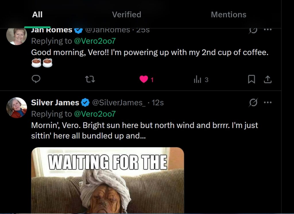Screen dimensions: 294x214
Task: Click the Silver James display name
Action: (x=55, y=103)
